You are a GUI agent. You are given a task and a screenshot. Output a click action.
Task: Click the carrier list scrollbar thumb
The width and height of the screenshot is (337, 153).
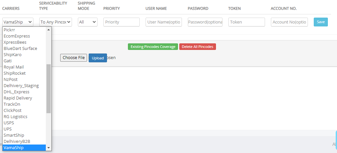click(48, 89)
